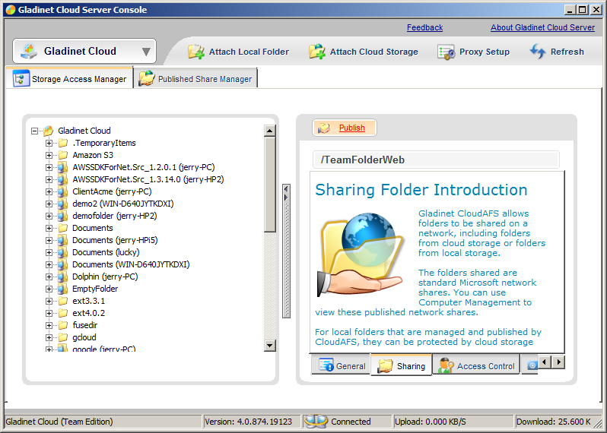
Task: Expand AWSSDKForNet.Src_1.2.0.1 (jerry-PC) node
Action: pos(49,167)
